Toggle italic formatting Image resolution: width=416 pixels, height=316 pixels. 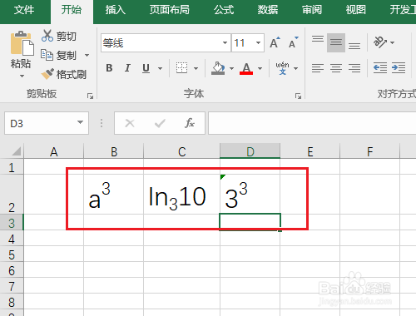[x=127, y=68]
